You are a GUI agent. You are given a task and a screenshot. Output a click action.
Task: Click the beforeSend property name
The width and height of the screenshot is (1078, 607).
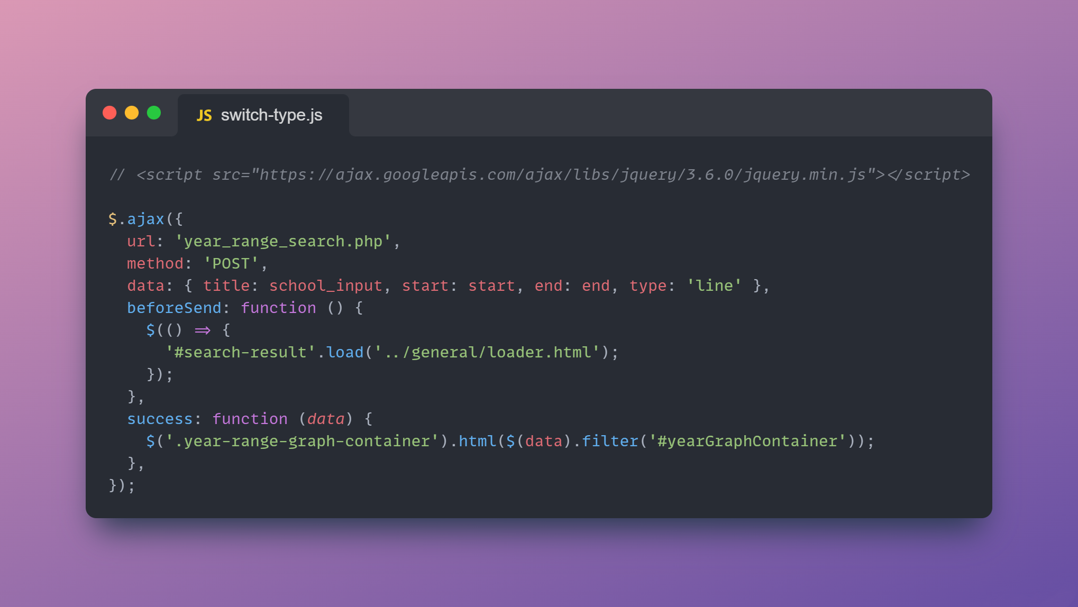pyautogui.click(x=174, y=308)
